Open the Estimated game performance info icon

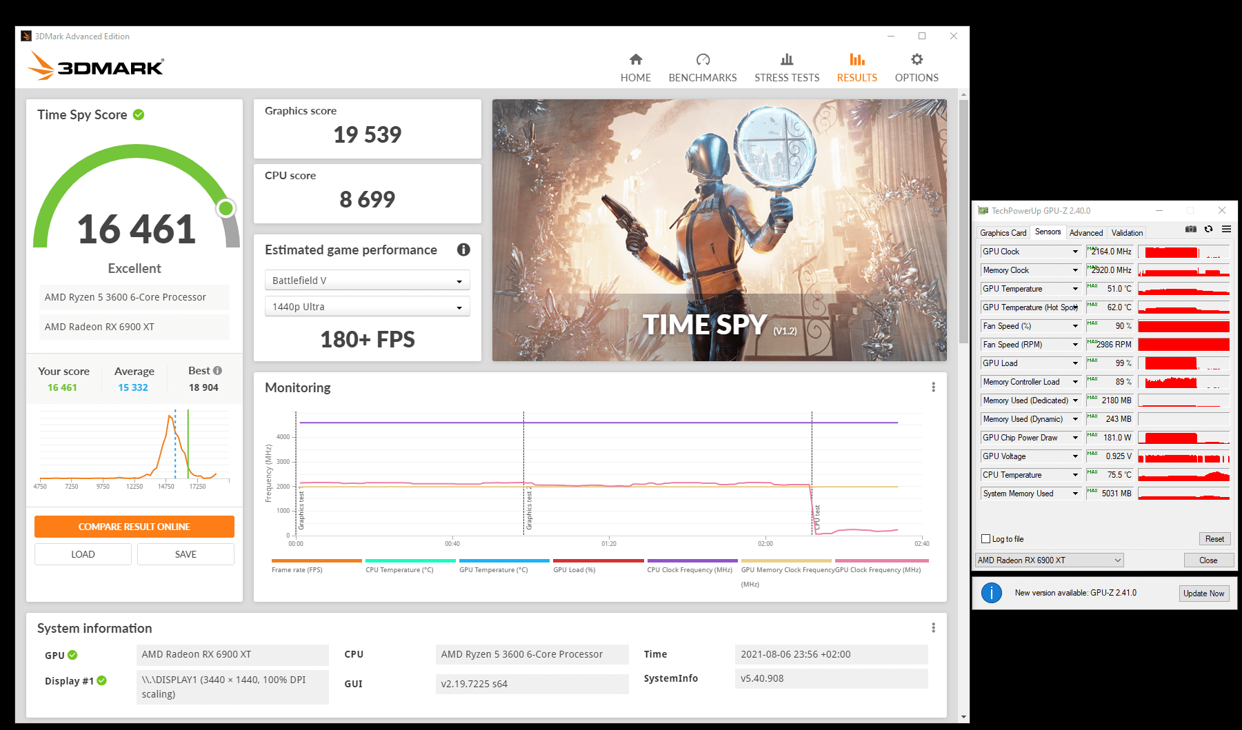[x=463, y=250]
